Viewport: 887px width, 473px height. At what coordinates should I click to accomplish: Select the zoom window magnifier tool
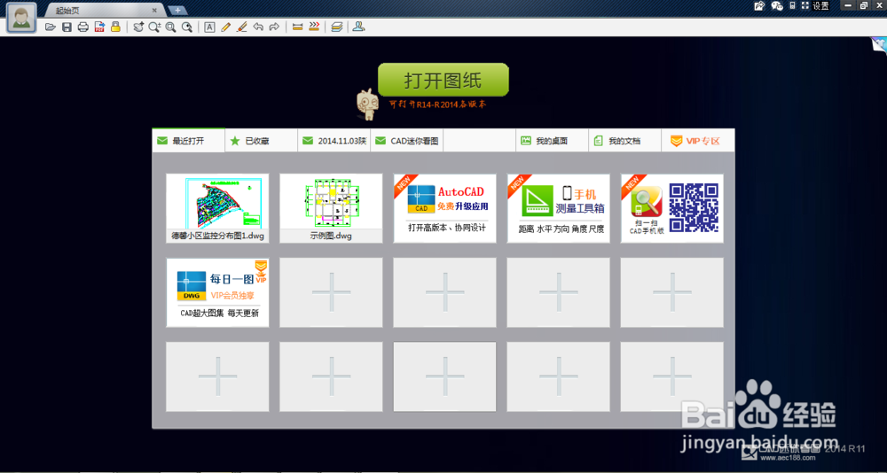(170, 27)
